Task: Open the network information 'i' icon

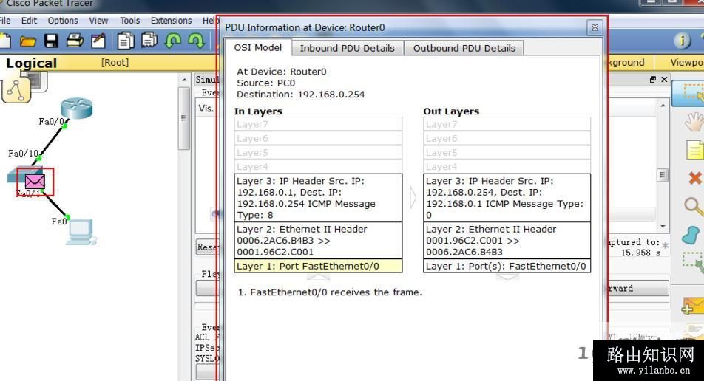Action: 682,41
